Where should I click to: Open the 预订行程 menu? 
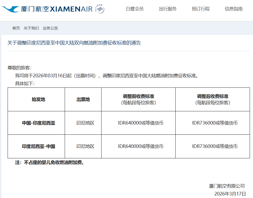point(200,9)
